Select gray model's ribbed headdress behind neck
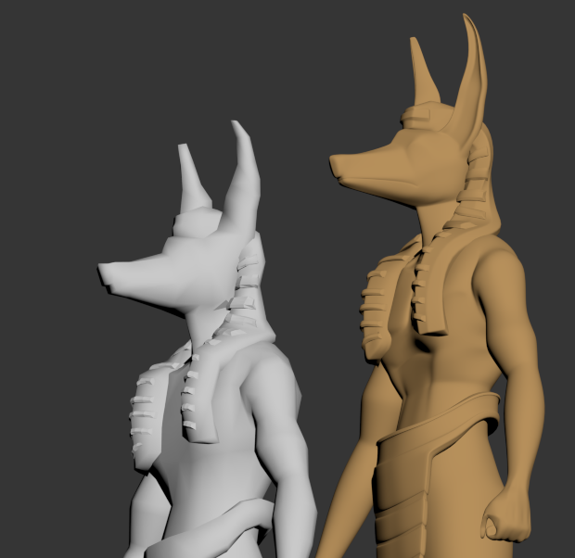Viewport: 575px width, 558px height. pyautogui.click(x=249, y=297)
